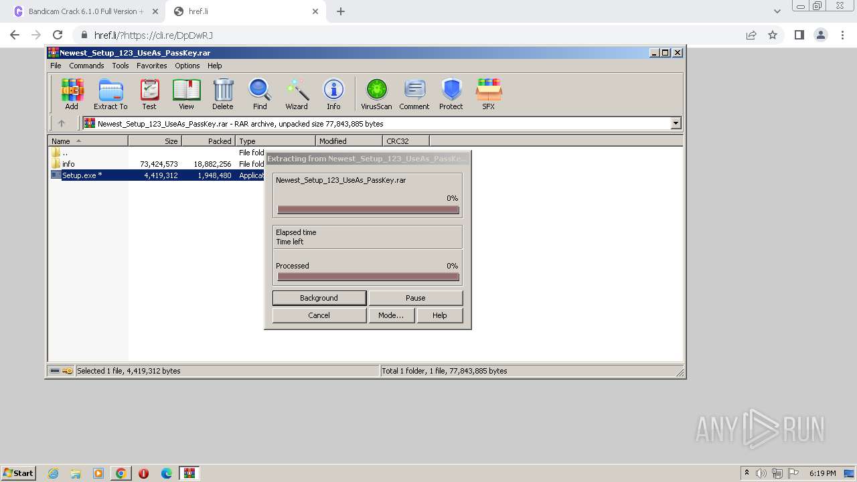This screenshot has height=482, width=857.
Task: Toggle the browser side panel
Action: (x=799, y=35)
